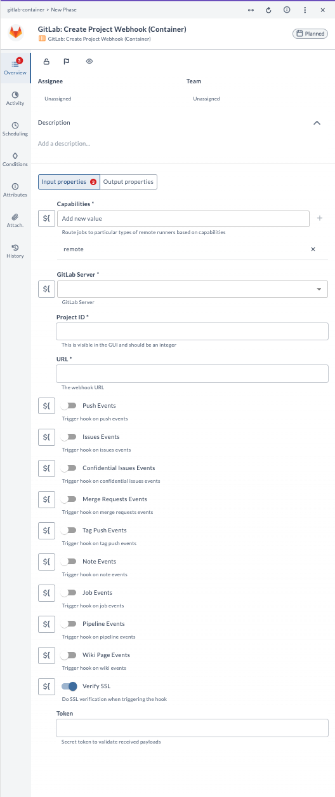Open the Attach. sidebar tab
Viewport: 335px width, 797px height.
pyautogui.click(x=15, y=220)
